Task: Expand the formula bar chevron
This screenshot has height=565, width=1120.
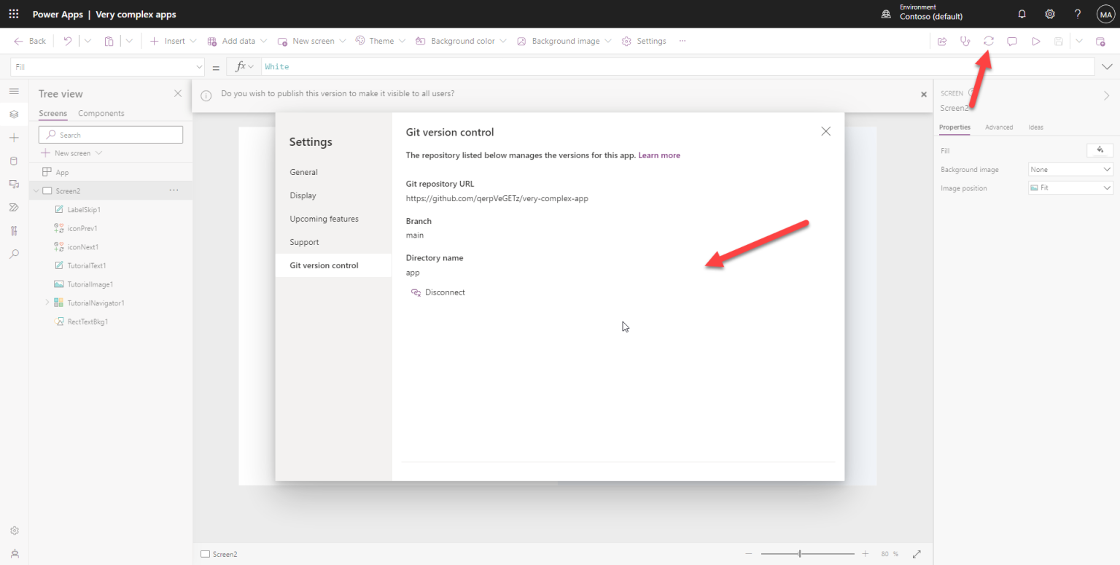Action: [x=1107, y=66]
